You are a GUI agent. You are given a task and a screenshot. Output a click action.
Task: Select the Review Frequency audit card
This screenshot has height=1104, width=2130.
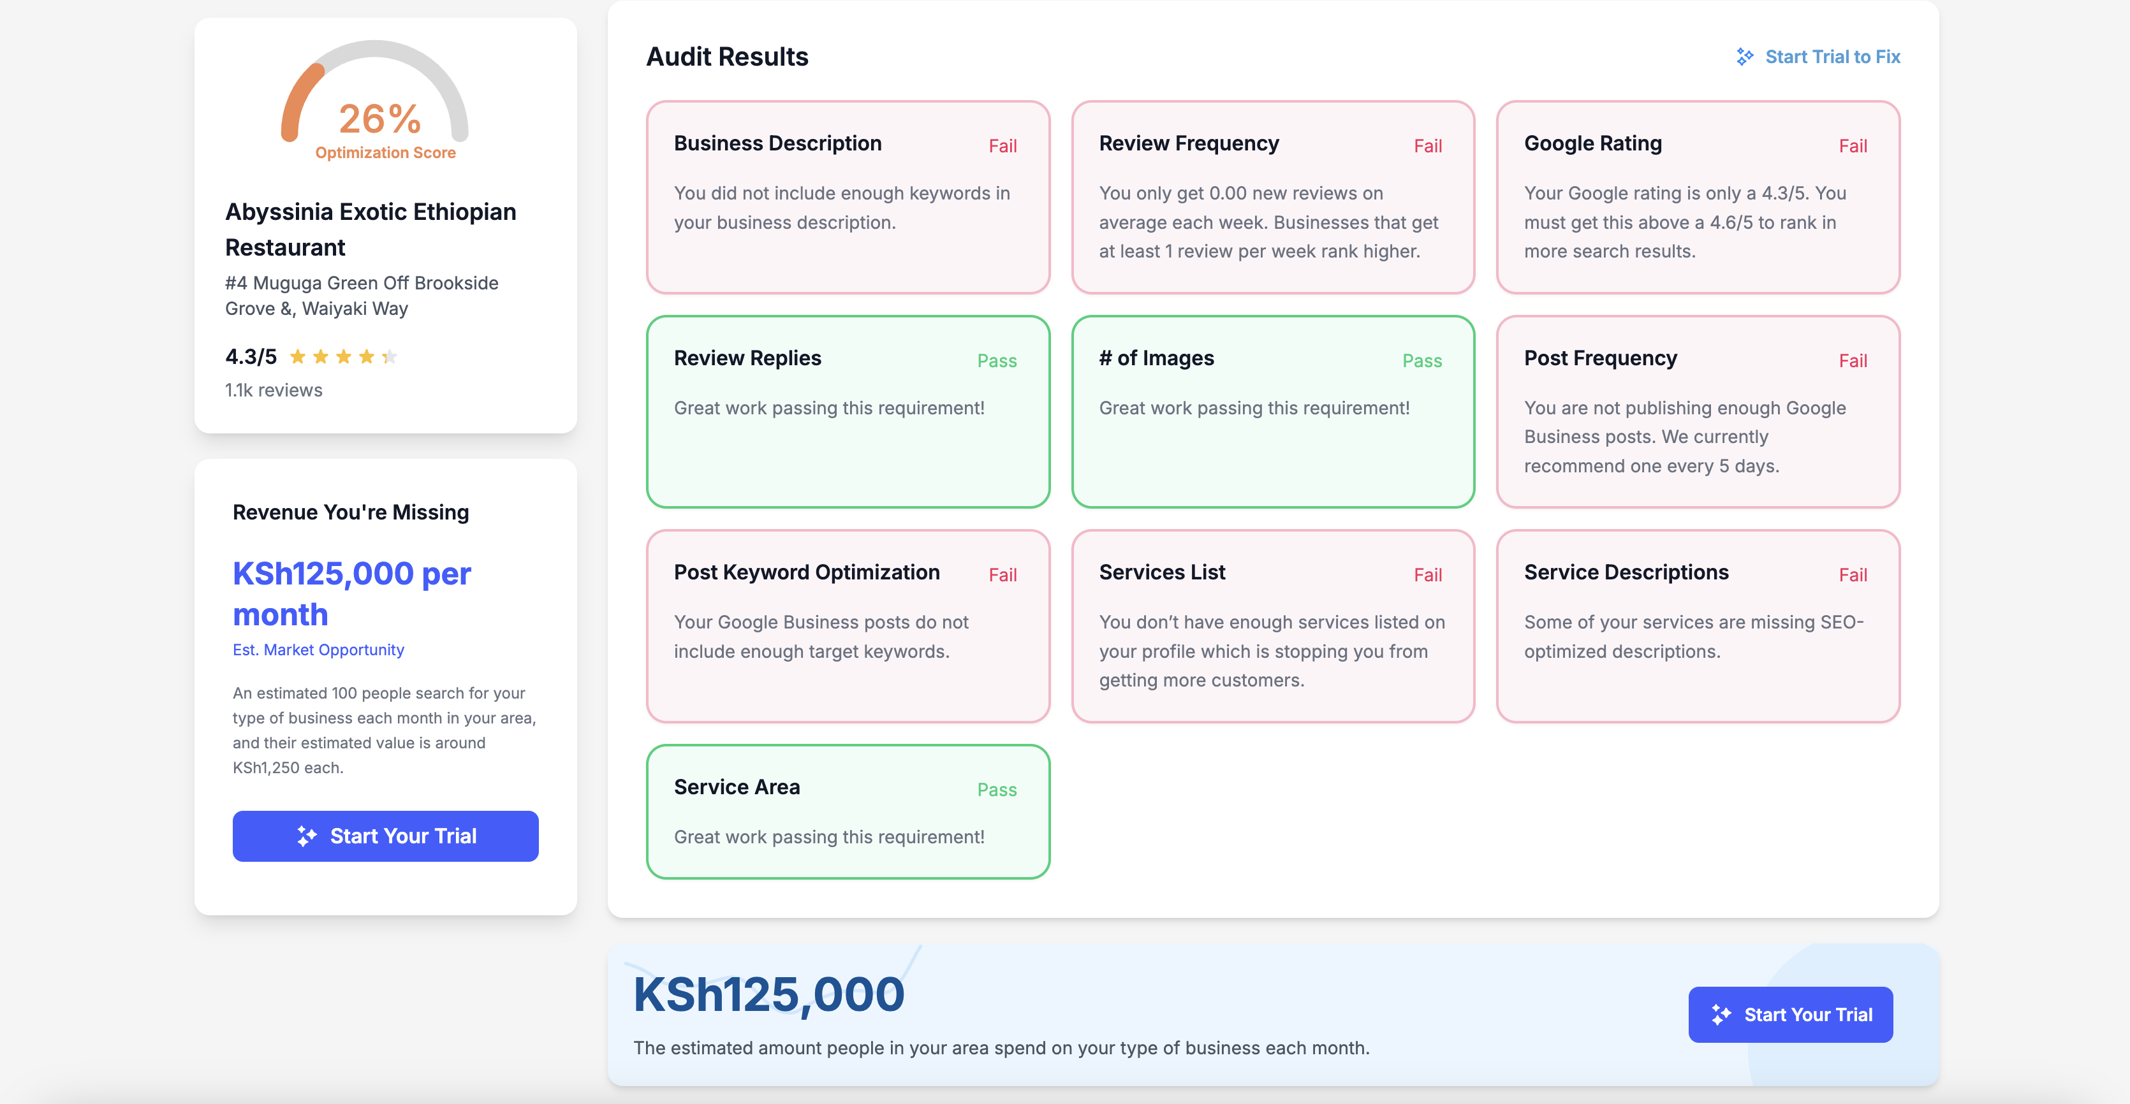coord(1272,197)
